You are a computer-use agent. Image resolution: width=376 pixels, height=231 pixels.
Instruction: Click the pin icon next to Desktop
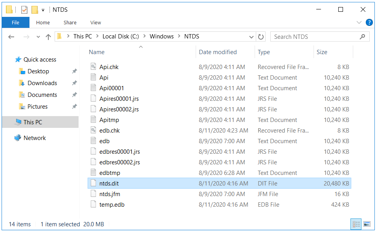coord(75,71)
